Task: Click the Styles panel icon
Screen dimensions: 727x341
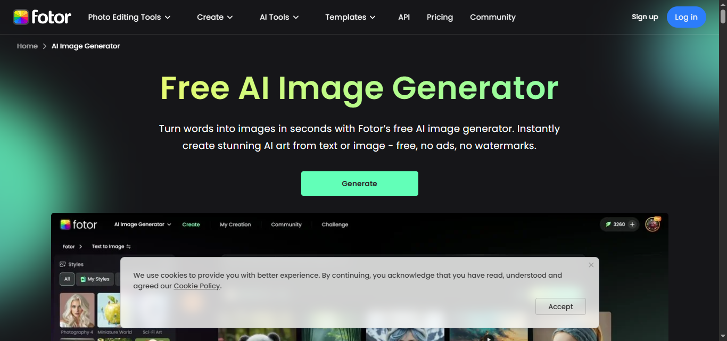Action: pyautogui.click(x=63, y=264)
